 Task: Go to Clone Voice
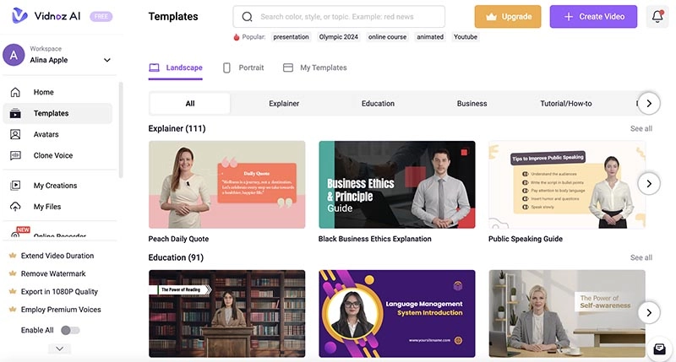tap(52, 155)
